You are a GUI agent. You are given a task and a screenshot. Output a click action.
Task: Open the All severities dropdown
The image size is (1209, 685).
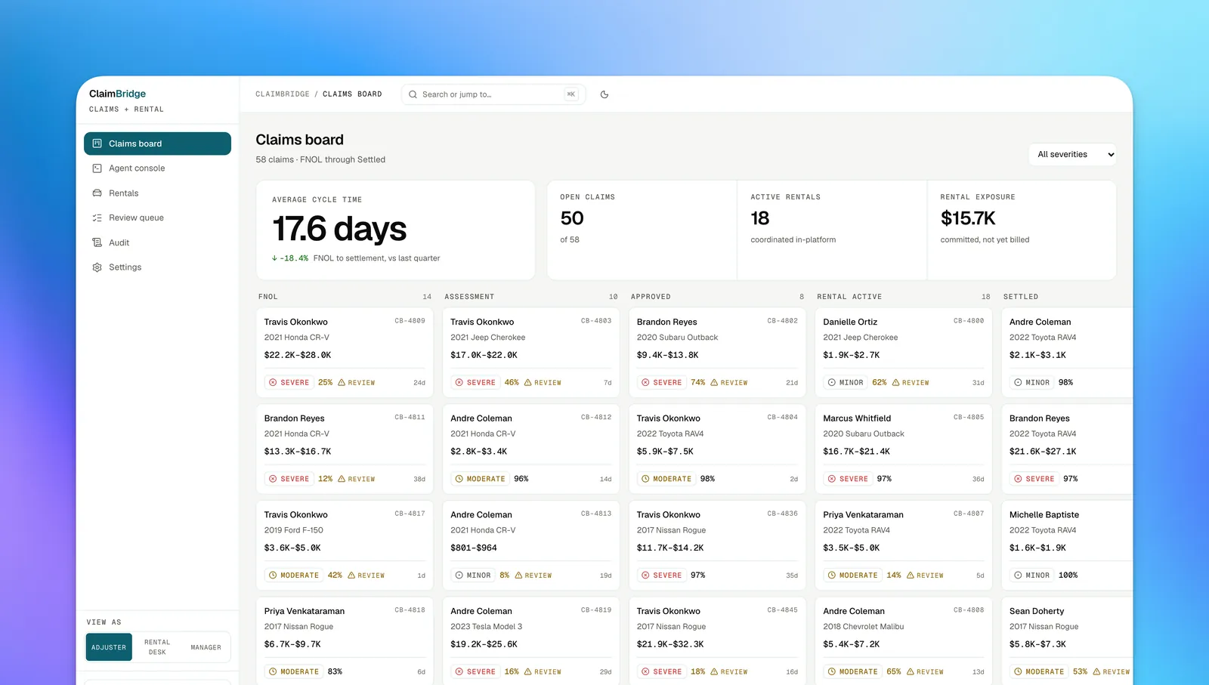point(1072,154)
